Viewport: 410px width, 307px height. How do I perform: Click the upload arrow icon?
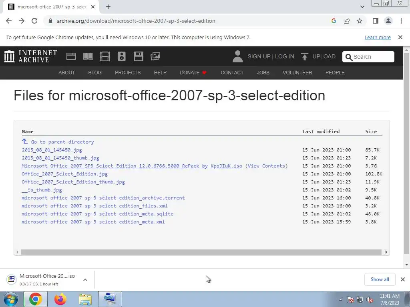click(x=304, y=56)
